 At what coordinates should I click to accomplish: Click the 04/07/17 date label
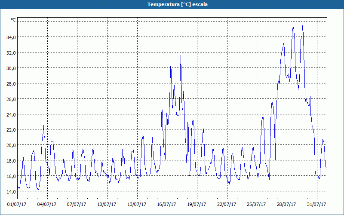47,205
